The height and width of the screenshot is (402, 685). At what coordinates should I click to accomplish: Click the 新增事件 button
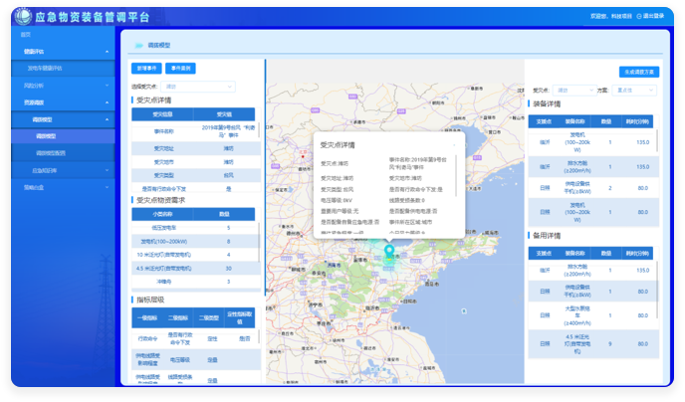pyautogui.click(x=145, y=69)
